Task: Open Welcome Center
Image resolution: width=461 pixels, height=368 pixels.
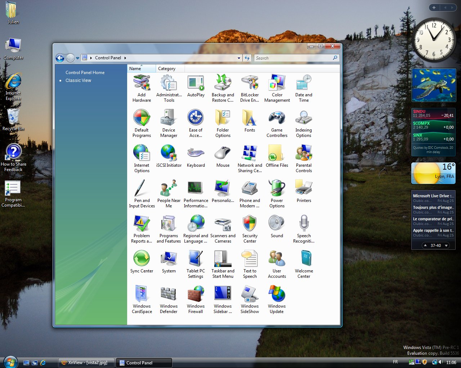Action: (x=304, y=264)
